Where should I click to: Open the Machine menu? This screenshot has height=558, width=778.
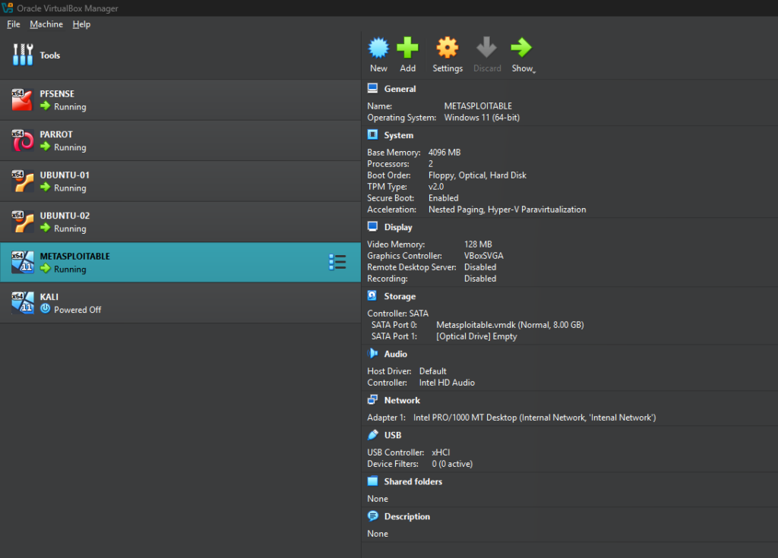[46, 24]
